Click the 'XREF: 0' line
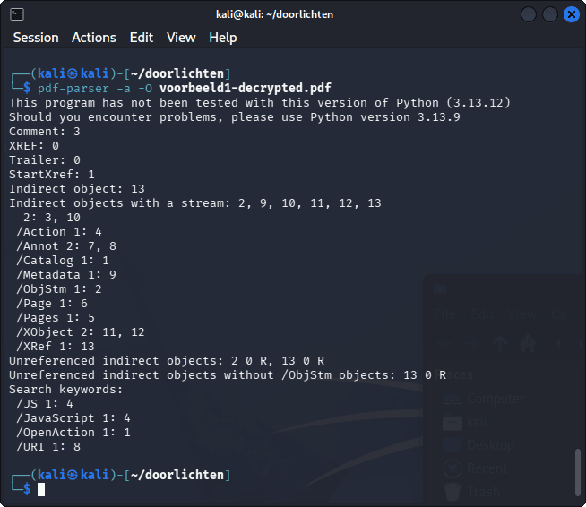 tap(34, 146)
